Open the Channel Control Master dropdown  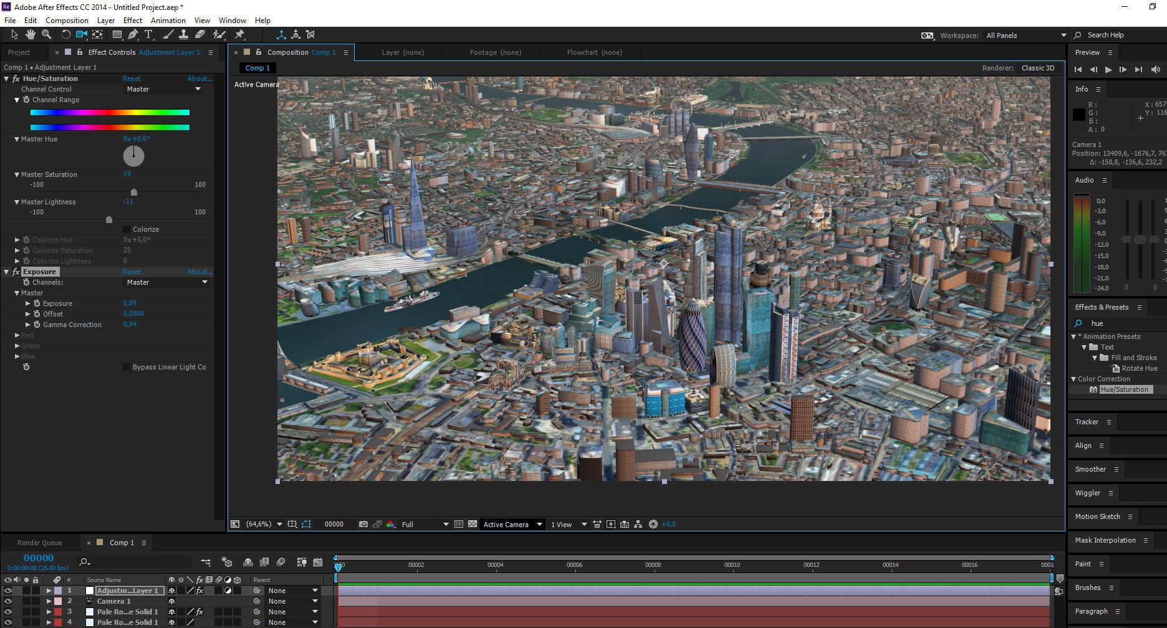click(x=164, y=89)
